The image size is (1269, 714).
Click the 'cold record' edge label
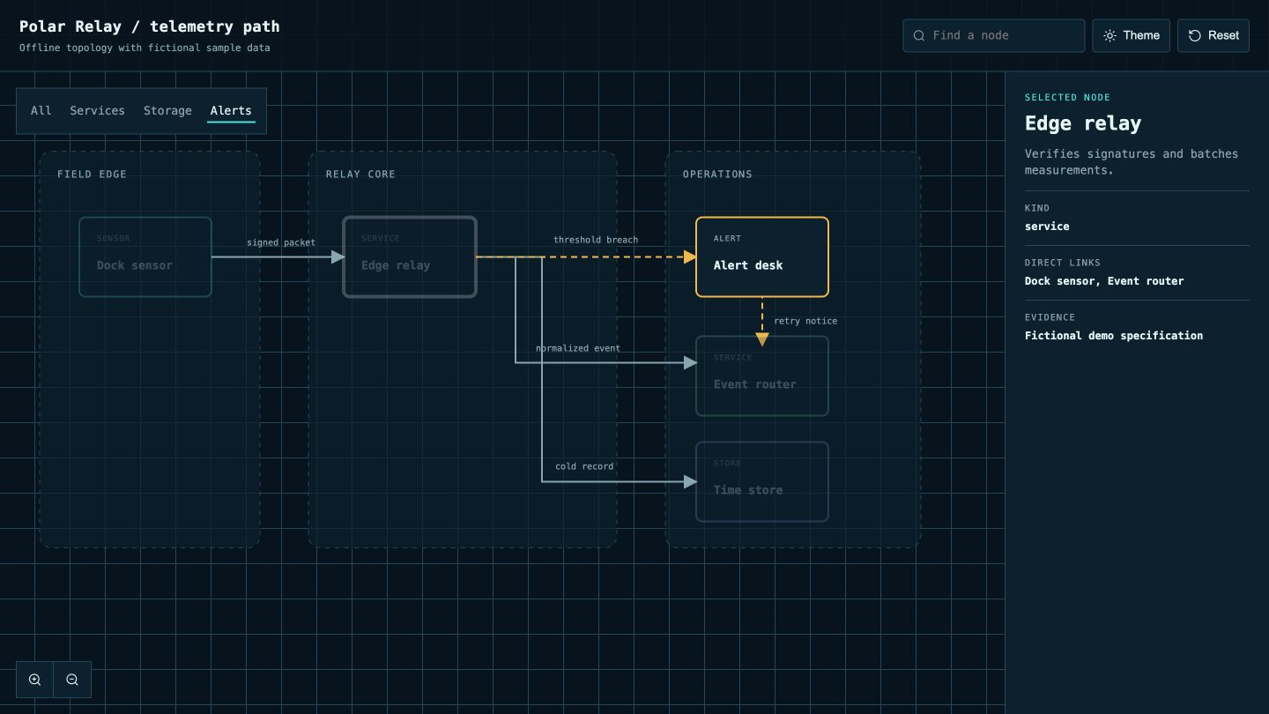pos(584,466)
